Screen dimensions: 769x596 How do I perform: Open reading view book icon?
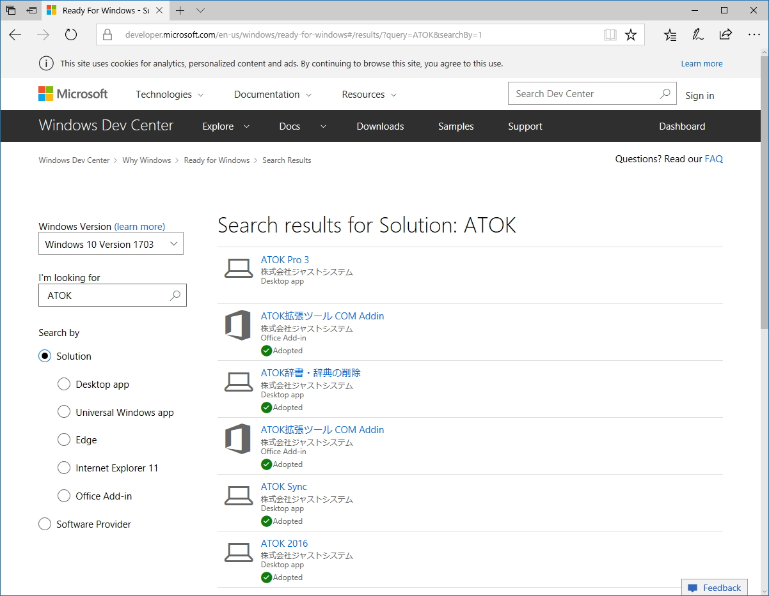click(x=610, y=35)
